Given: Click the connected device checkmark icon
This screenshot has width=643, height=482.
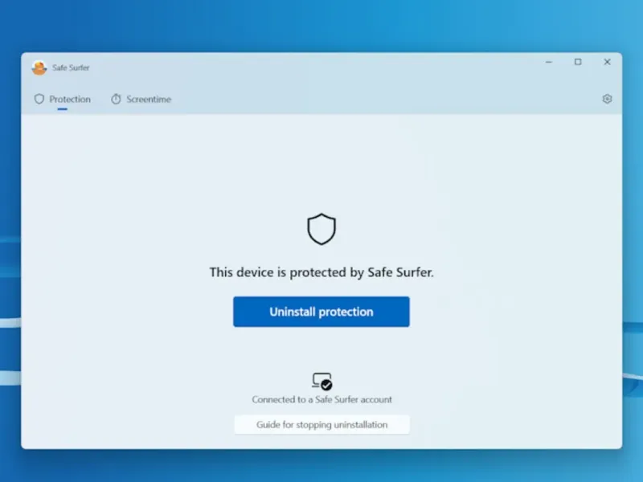Looking at the screenshot, I should tap(322, 381).
